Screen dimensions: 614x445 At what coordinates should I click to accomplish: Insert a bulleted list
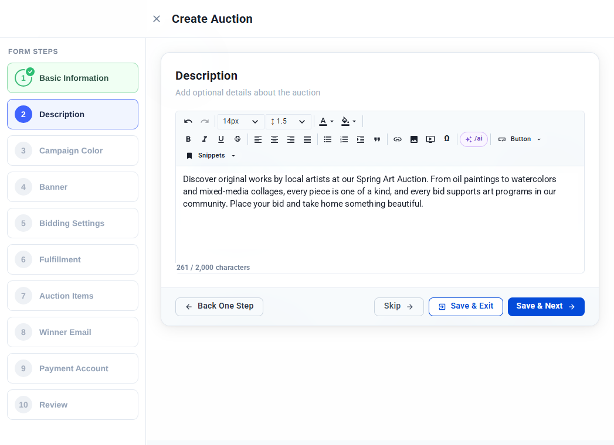point(327,139)
